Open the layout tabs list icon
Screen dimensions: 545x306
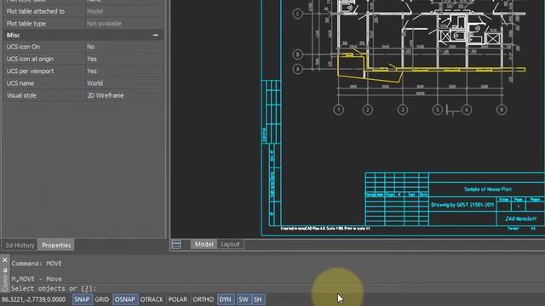click(x=176, y=244)
